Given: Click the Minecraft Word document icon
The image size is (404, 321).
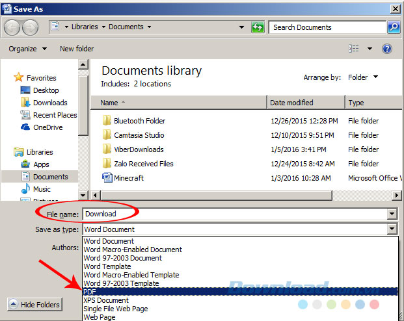Looking at the screenshot, I should [x=107, y=177].
